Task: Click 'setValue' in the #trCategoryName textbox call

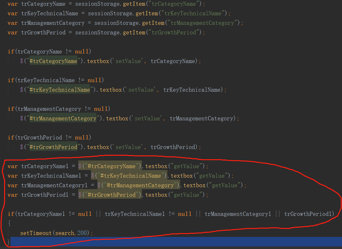Action: click(128, 61)
